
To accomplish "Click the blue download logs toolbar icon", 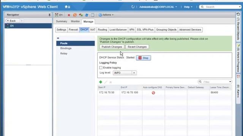I will point(87,15).
